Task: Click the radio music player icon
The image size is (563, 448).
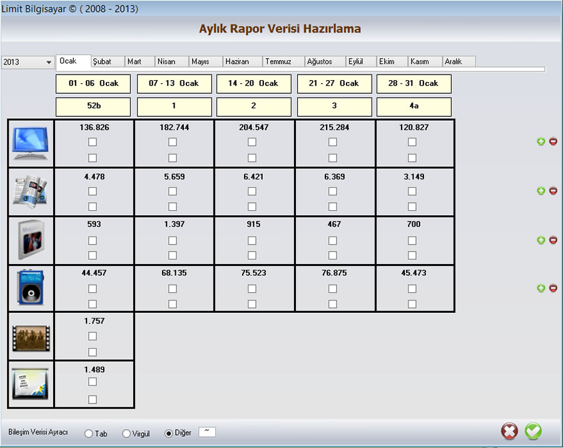Action: click(31, 289)
